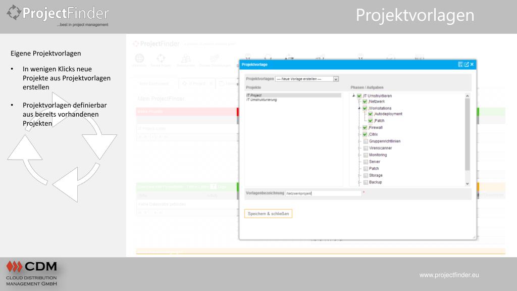This screenshot has width=517, height=291.
Task: Click Speichern & schließen button
Action: 268,214
